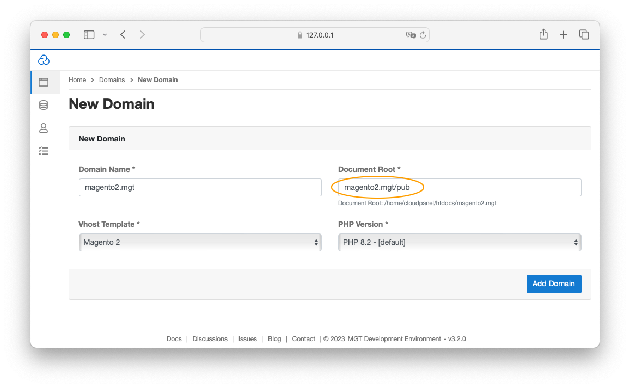Screen dimensions: 630x388
Task: Click inside the Domain Name input field
Action: 200,187
